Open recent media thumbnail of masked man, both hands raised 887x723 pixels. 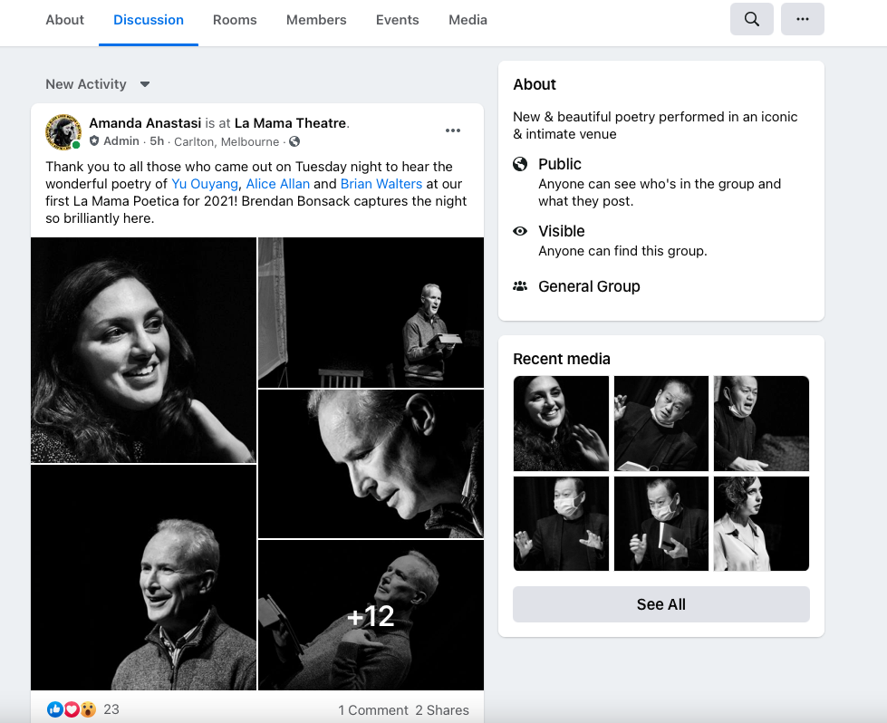tap(561, 524)
